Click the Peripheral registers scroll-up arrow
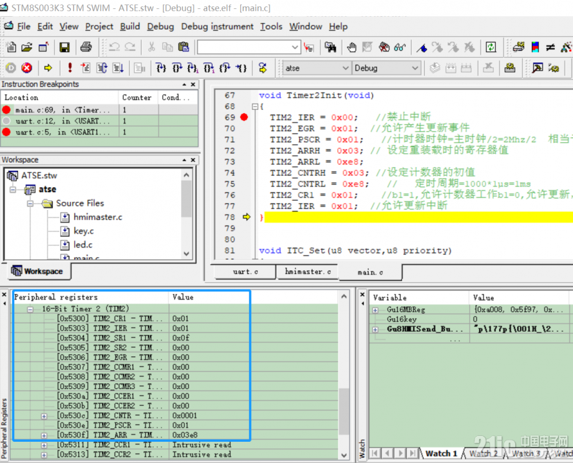The image size is (573, 463). pos(344,296)
